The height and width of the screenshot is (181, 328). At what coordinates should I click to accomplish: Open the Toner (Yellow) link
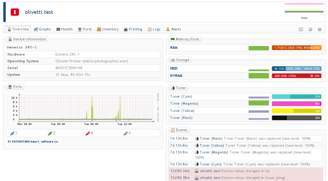pos(182,111)
